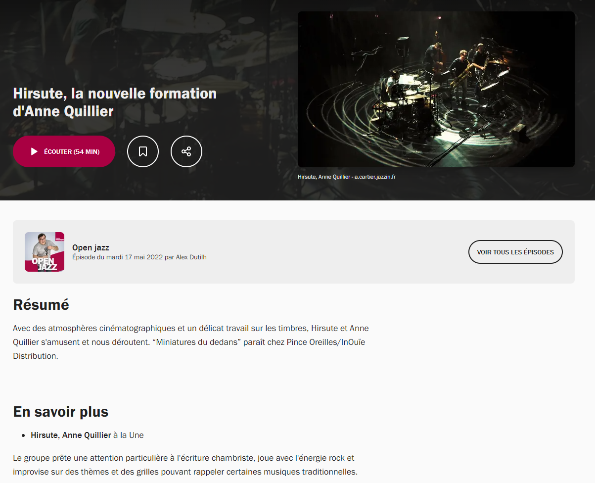Viewport: 595px width, 483px height.
Task: Click the En savoir plus heading
Action: [x=60, y=412]
